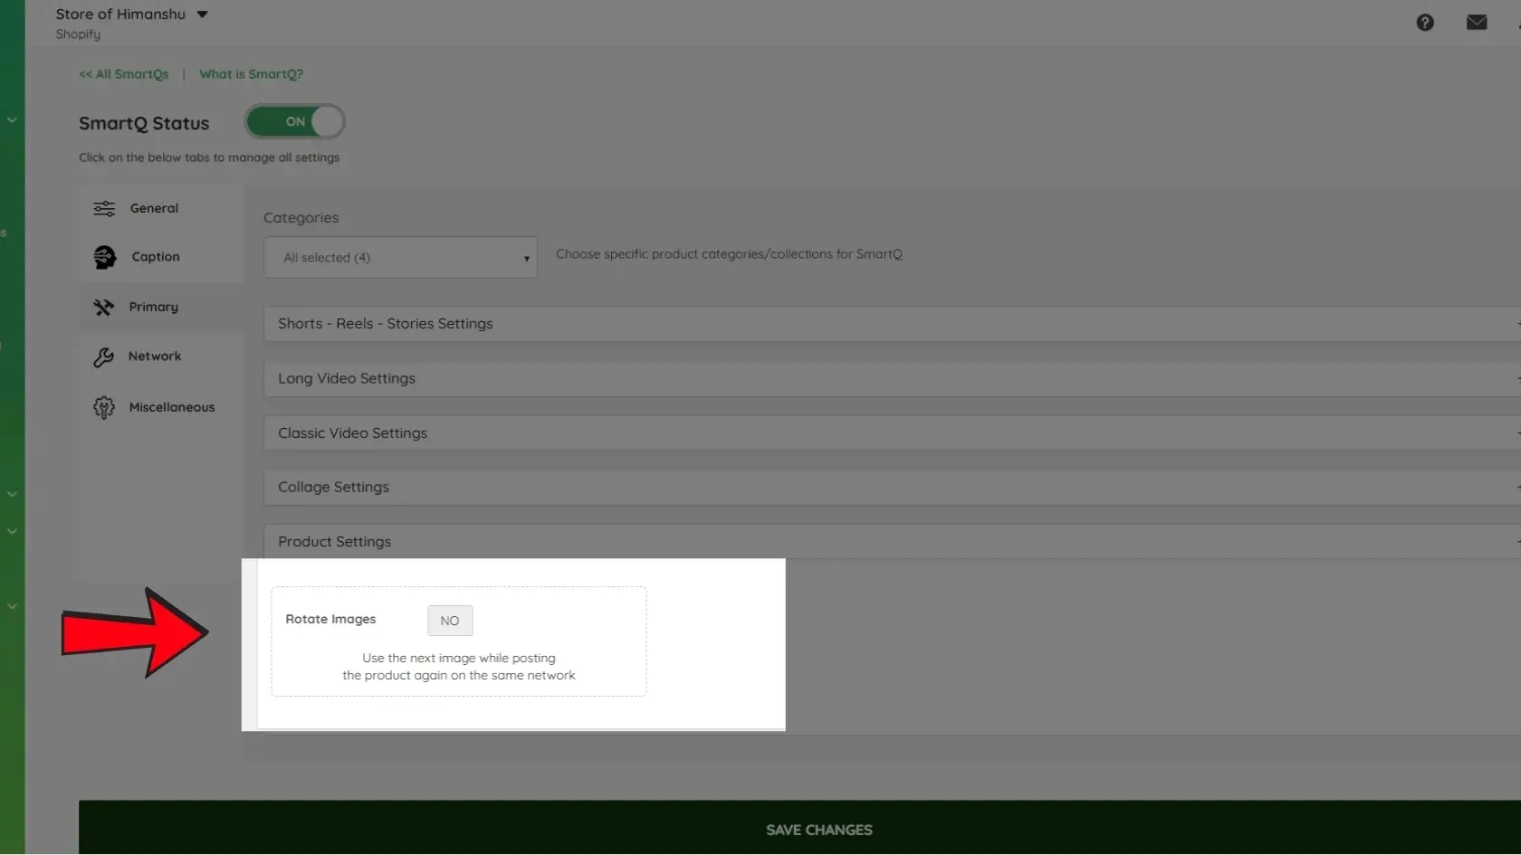Click 'Use the next image while posting' text
The width and height of the screenshot is (1521, 855).
(x=459, y=659)
